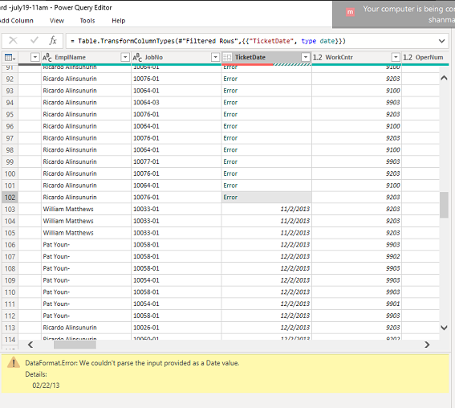Click the red remote-control notification icon

pos(350,12)
